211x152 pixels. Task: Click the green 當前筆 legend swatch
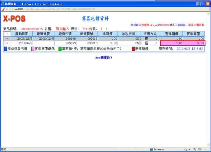tap(60, 49)
